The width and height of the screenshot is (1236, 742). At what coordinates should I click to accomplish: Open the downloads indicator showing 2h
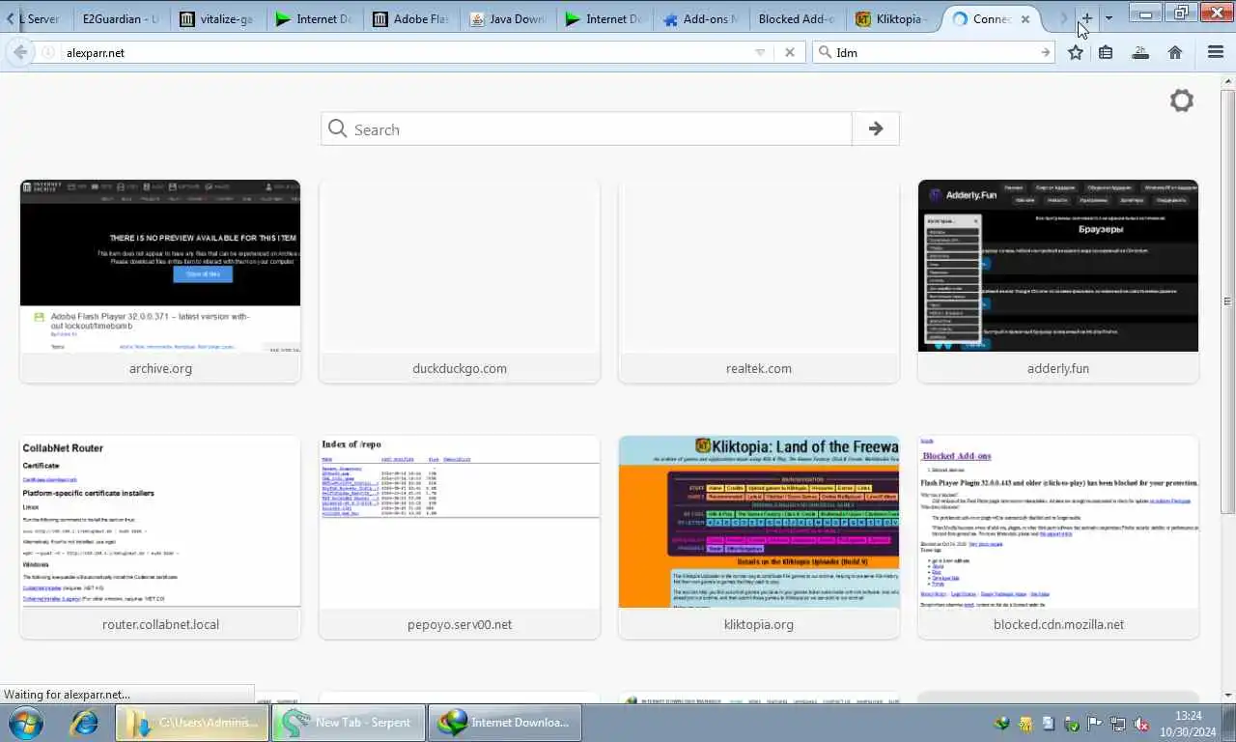point(1140,52)
